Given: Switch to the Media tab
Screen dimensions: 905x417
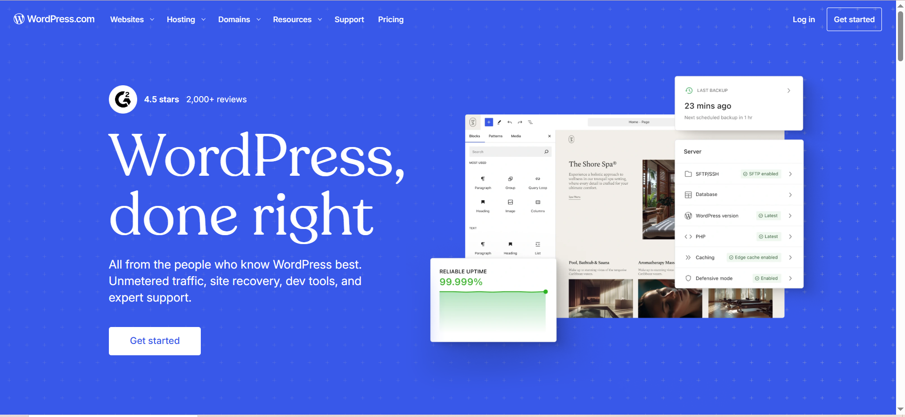Looking at the screenshot, I should (516, 136).
